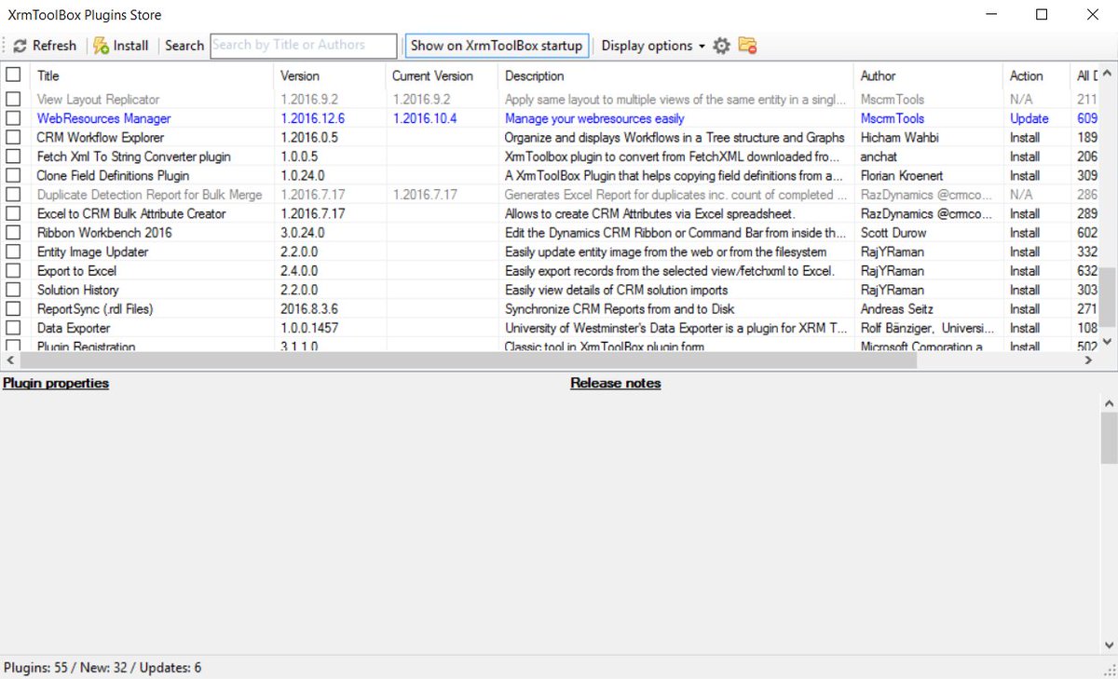This screenshot has height=679, width=1118.
Task: Click author Andreas Seitz cell
Action: 896,308
